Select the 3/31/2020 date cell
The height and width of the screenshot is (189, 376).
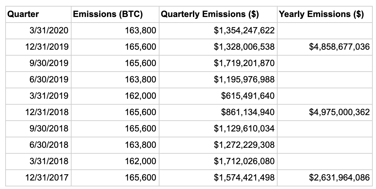(49, 31)
